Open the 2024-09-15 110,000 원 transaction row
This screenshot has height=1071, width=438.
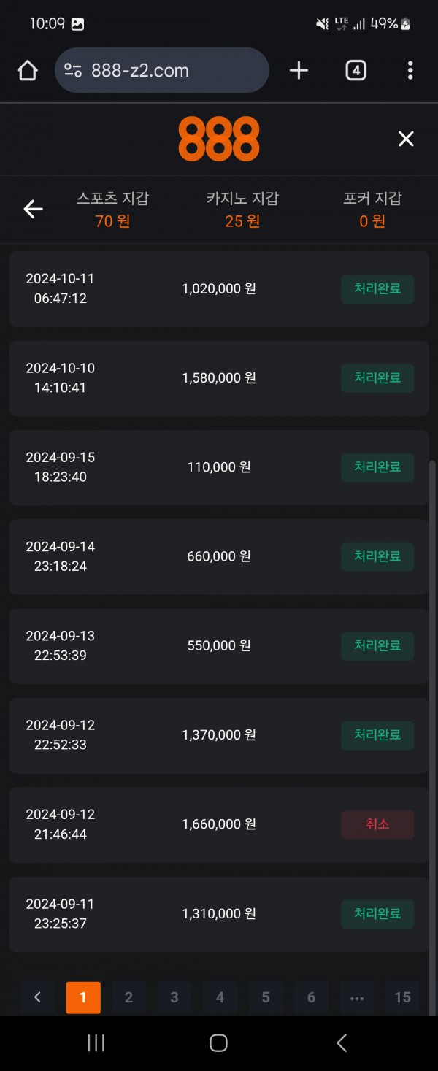(x=219, y=467)
